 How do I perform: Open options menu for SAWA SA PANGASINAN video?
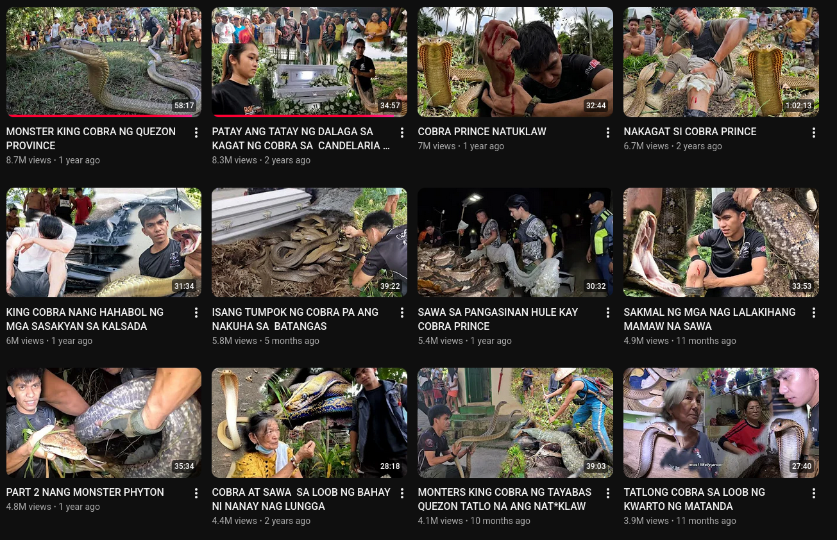coord(608,313)
